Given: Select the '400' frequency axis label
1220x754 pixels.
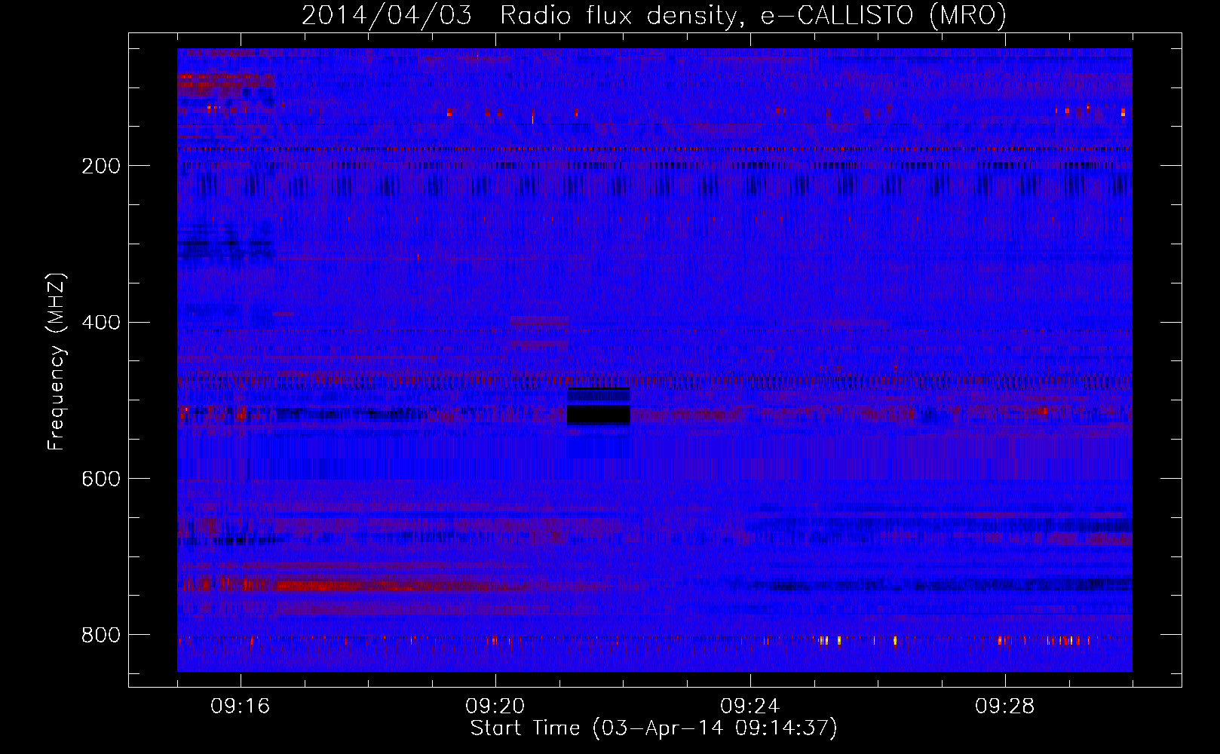Looking at the screenshot, I should pyautogui.click(x=101, y=323).
